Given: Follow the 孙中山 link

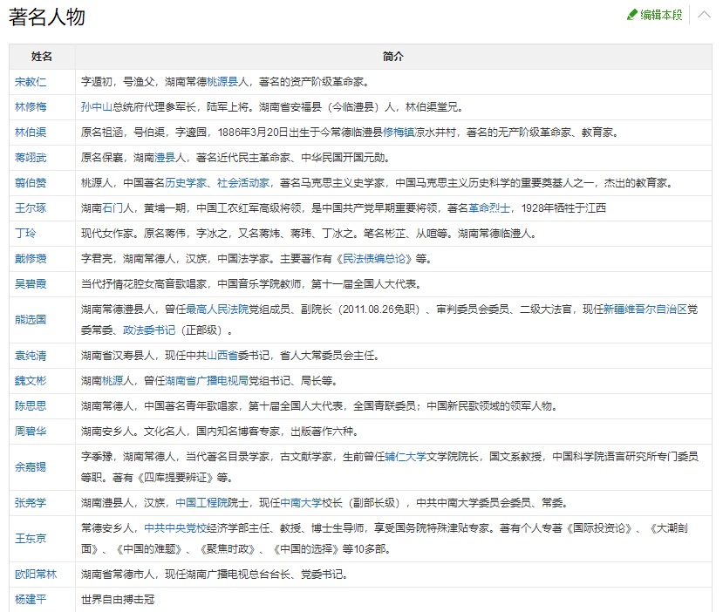Looking at the screenshot, I should tap(96, 107).
